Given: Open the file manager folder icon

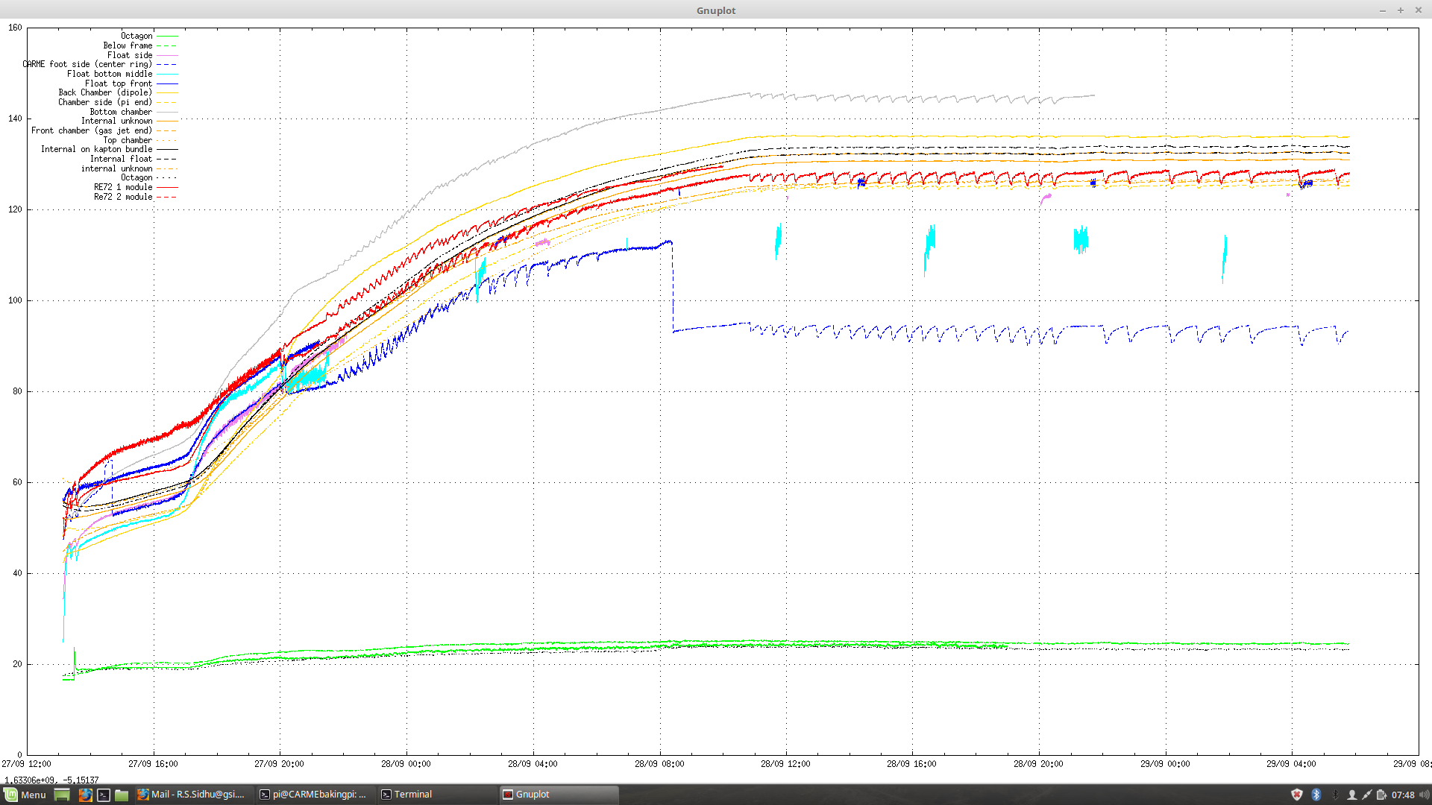Looking at the screenshot, I should (122, 795).
